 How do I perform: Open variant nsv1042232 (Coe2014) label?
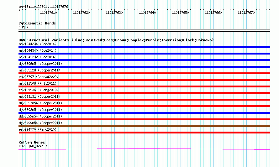point(38,57)
